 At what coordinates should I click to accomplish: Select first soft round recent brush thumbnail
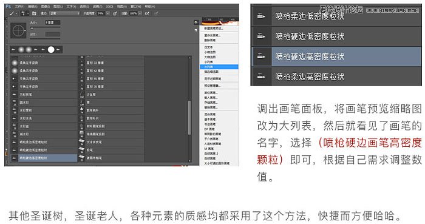[x=21, y=50]
